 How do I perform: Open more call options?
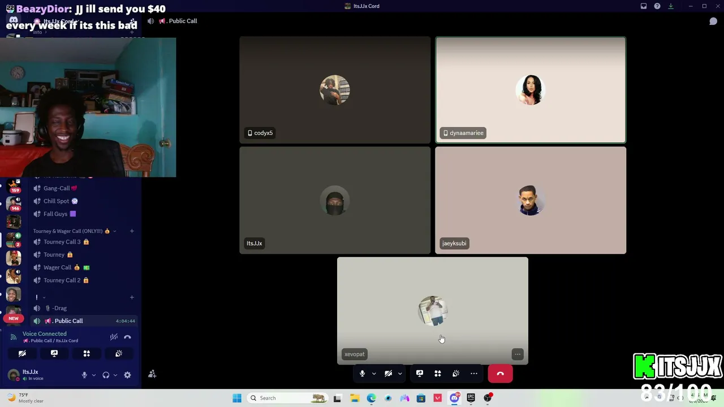[474, 374]
